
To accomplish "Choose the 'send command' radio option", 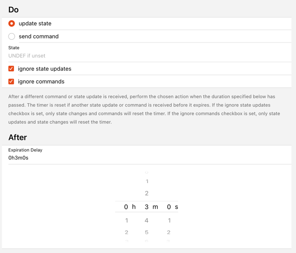I will [x=12, y=36].
